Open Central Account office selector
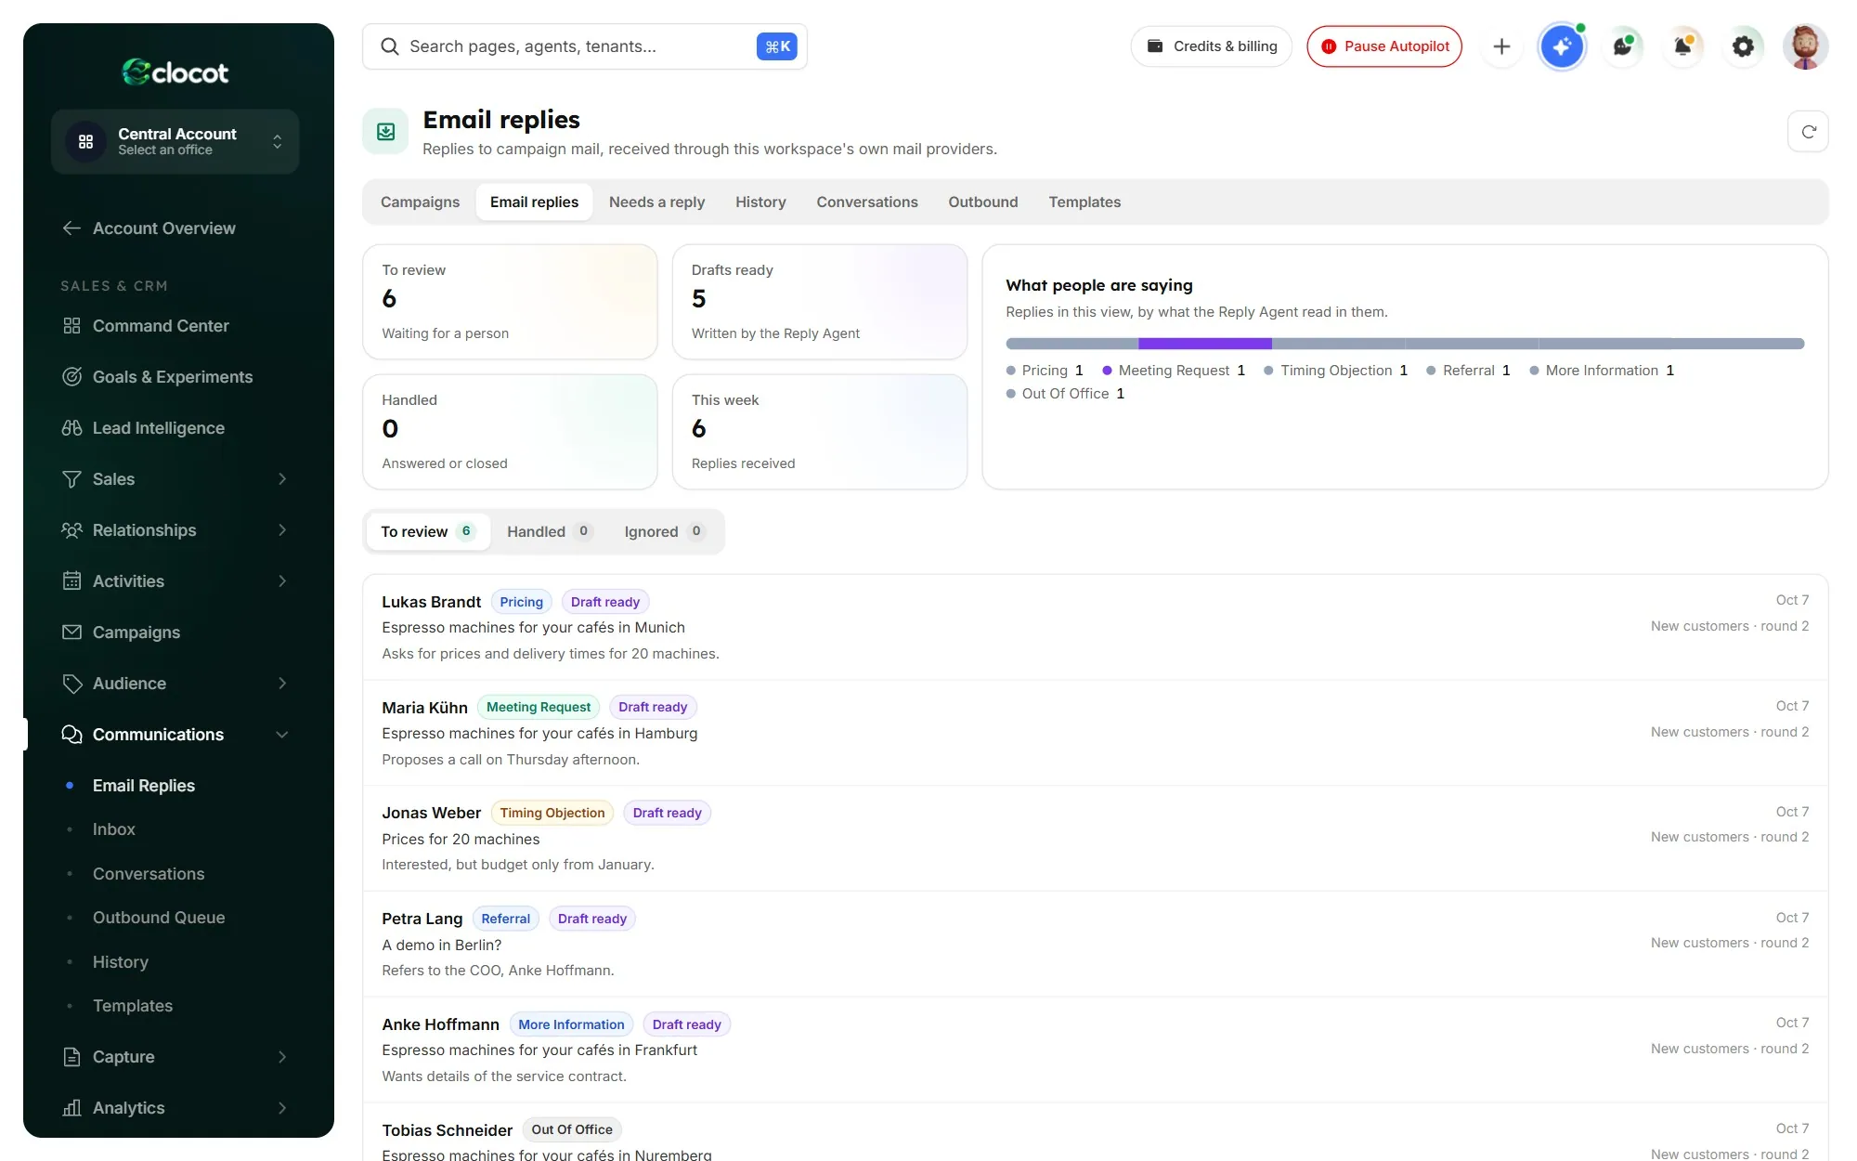The image size is (1857, 1161). [175, 141]
